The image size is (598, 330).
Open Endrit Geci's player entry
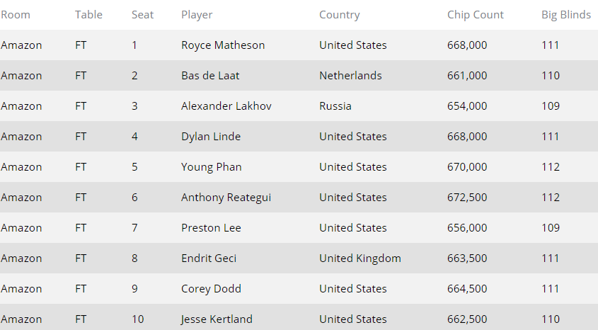tap(209, 258)
